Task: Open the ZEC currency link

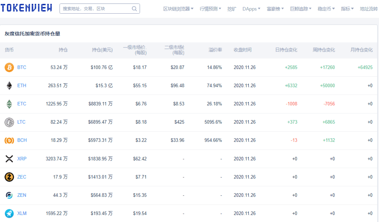Action: coord(22,177)
